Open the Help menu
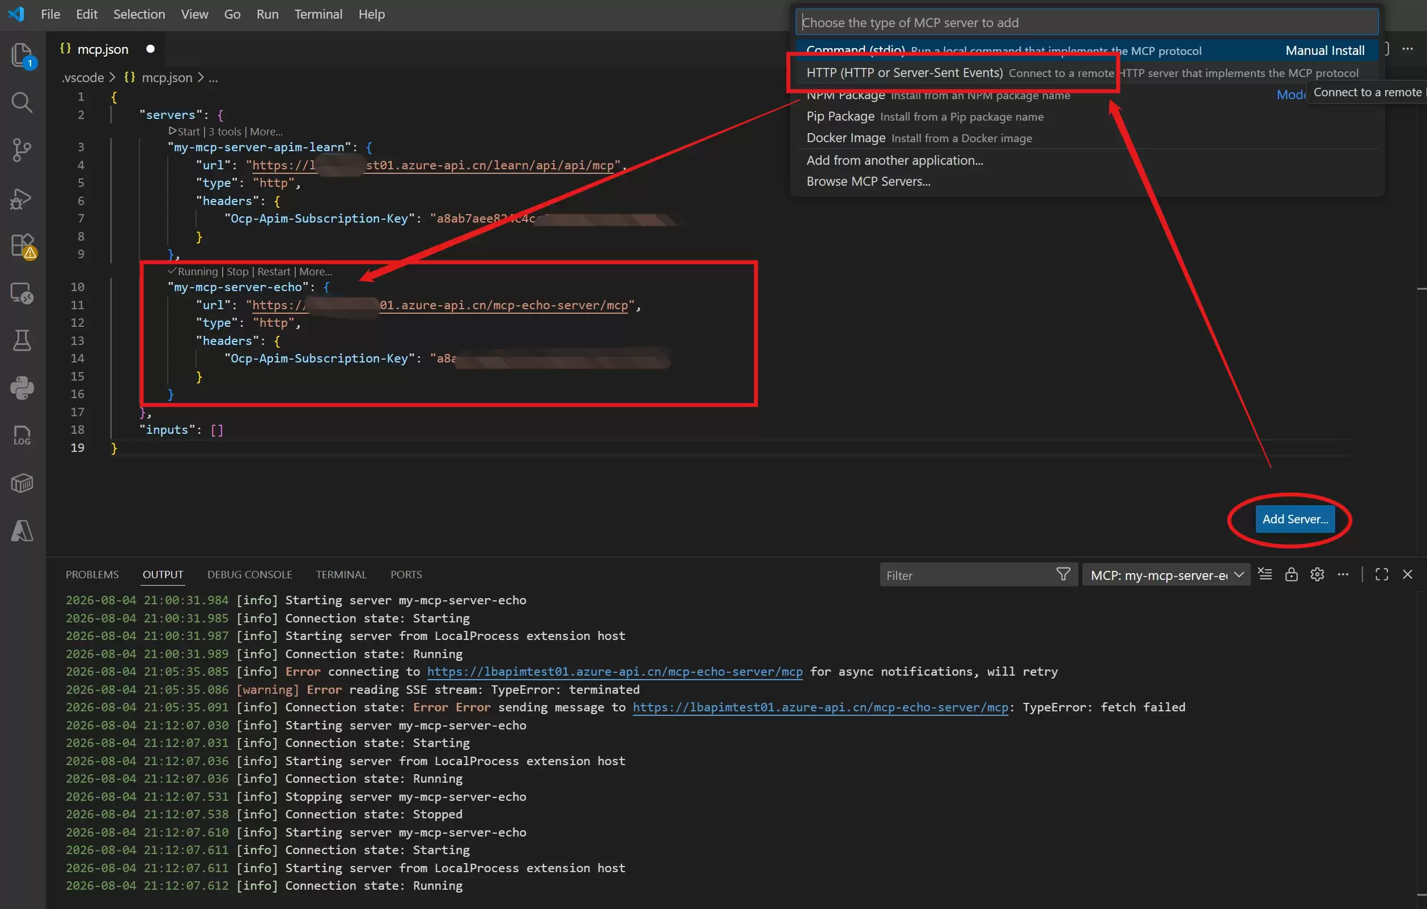This screenshot has height=909, width=1427. click(x=372, y=14)
